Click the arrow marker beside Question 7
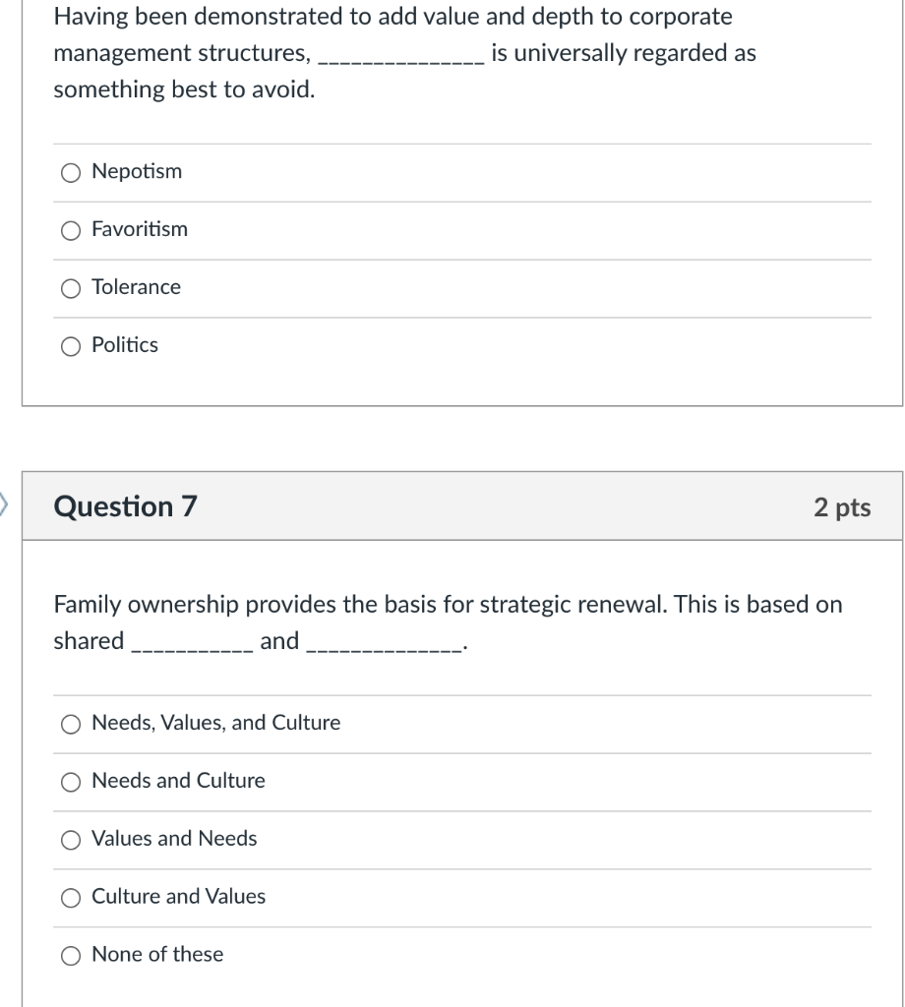Viewport: 905px width, 1007px height. [4, 506]
